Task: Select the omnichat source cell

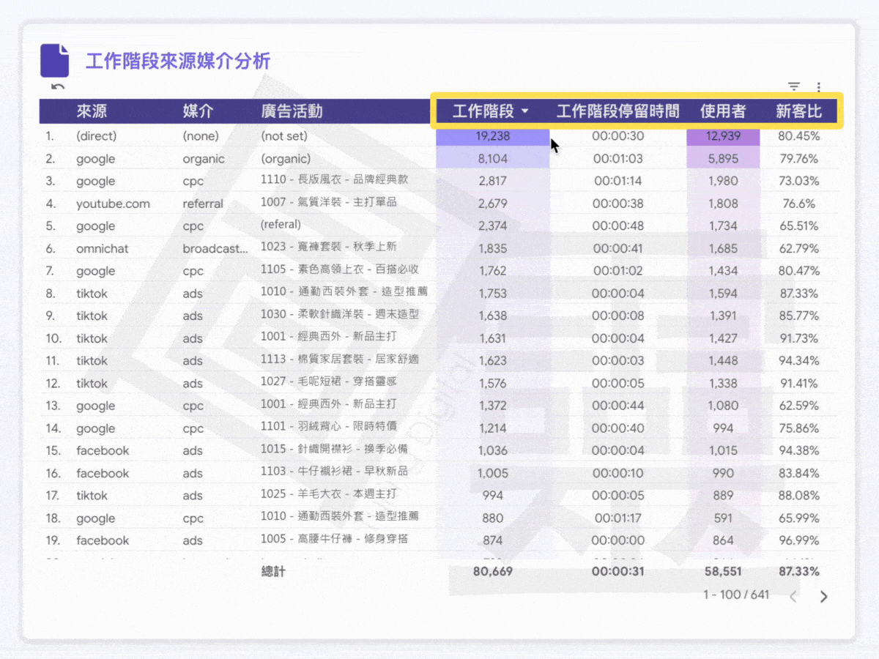Action: (x=102, y=249)
